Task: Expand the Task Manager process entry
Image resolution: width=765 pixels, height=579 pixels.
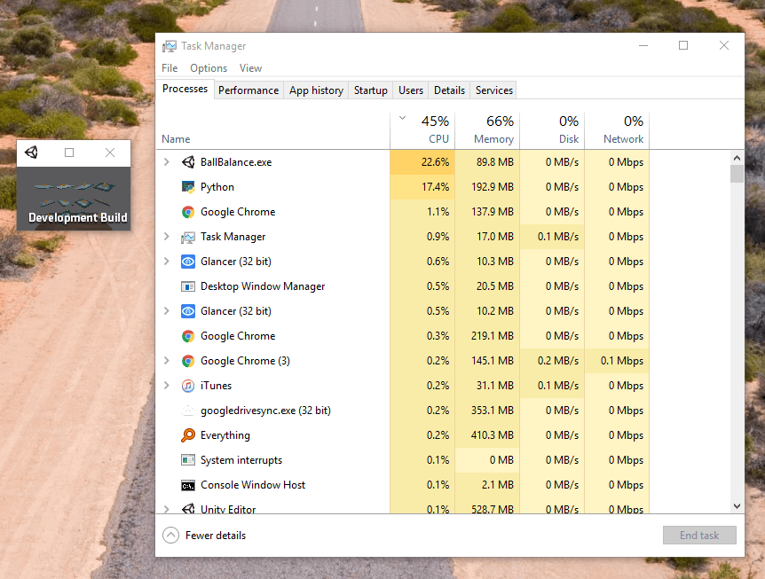Action: click(166, 237)
